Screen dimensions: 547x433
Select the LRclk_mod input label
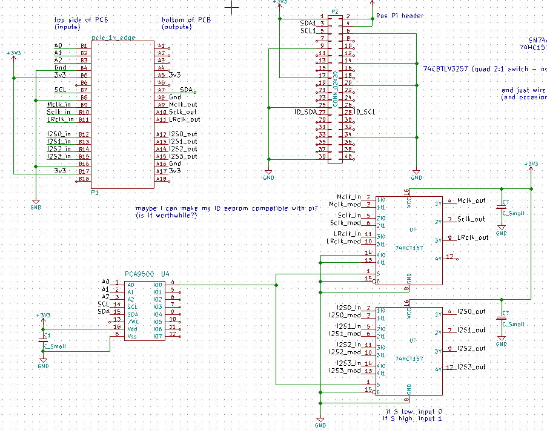[x=343, y=241]
